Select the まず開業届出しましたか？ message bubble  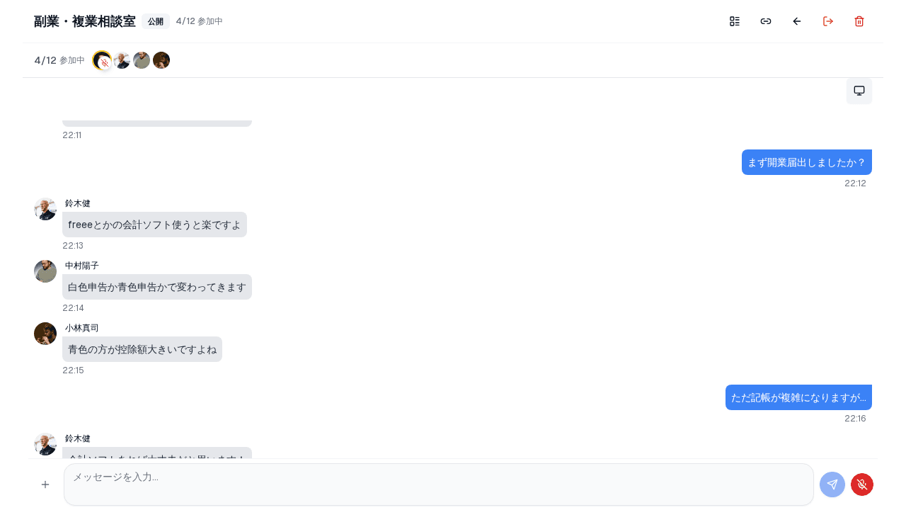pyautogui.click(x=807, y=162)
